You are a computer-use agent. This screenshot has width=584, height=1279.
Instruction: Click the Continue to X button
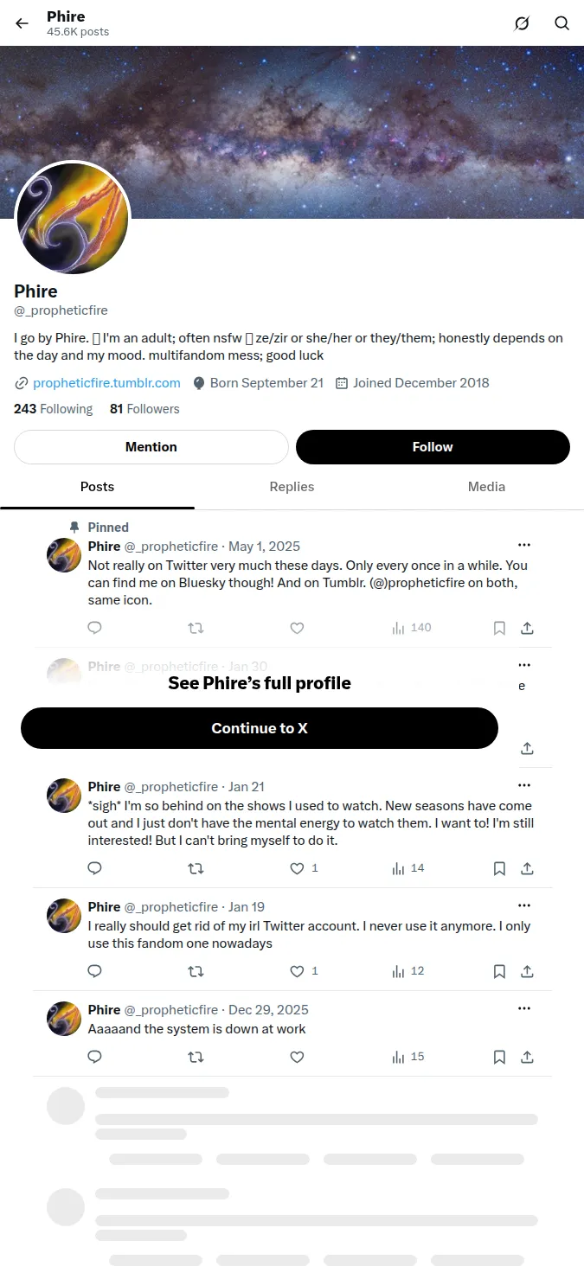[x=260, y=728]
